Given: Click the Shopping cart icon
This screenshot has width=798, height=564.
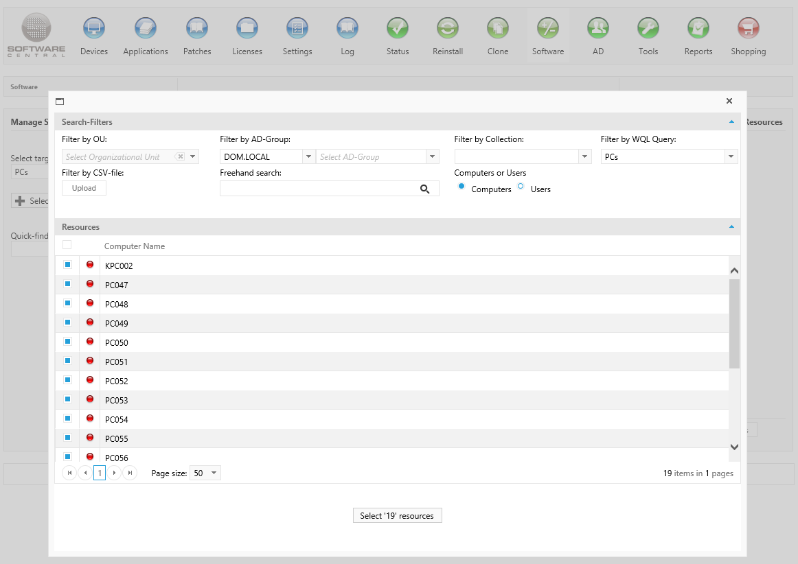Looking at the screenshot, I should [x=748, y=30].
